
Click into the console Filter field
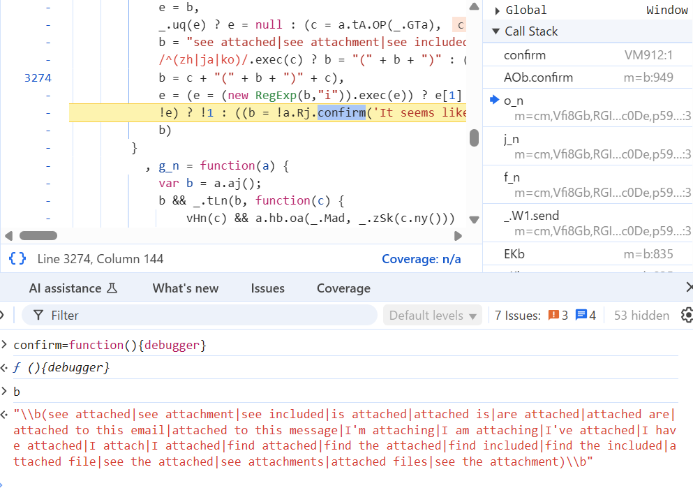pyautogui.click(x=200, y=315)
